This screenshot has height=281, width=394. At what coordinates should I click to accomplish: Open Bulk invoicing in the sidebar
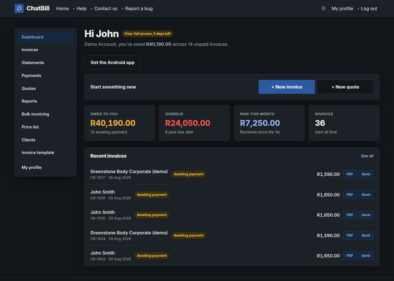(x=46, y=114)
